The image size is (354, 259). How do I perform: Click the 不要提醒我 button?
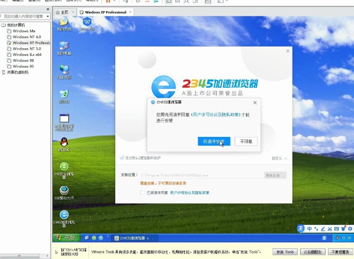click(340, 252)
